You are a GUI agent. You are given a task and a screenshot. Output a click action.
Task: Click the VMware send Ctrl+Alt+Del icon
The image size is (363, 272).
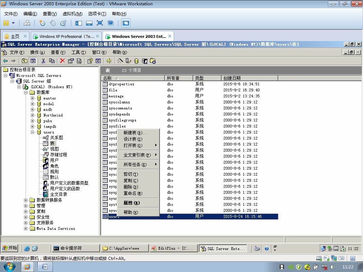pos(27,23)
